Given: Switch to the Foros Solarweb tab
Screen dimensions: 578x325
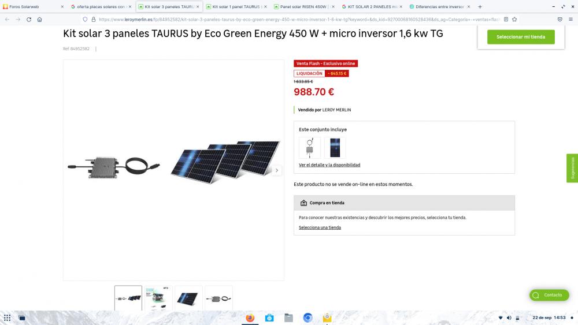Looking at the screenshot, I should pos(33,6).
